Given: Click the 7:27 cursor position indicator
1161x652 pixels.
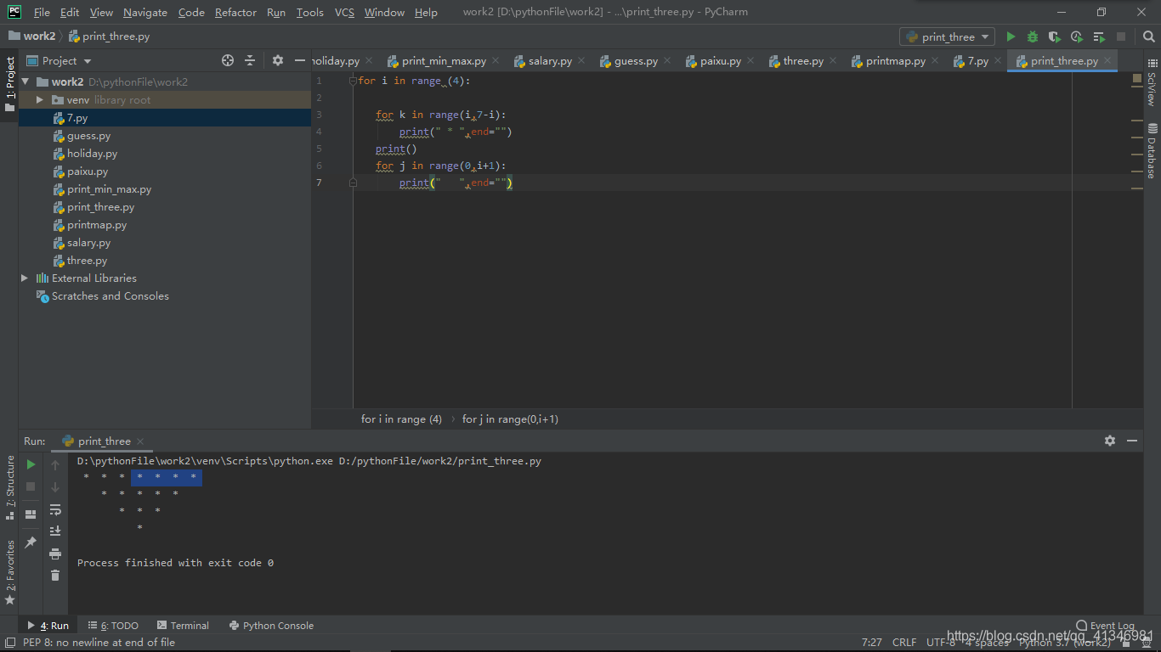Looking at the screenshot, I should [871, 643].
